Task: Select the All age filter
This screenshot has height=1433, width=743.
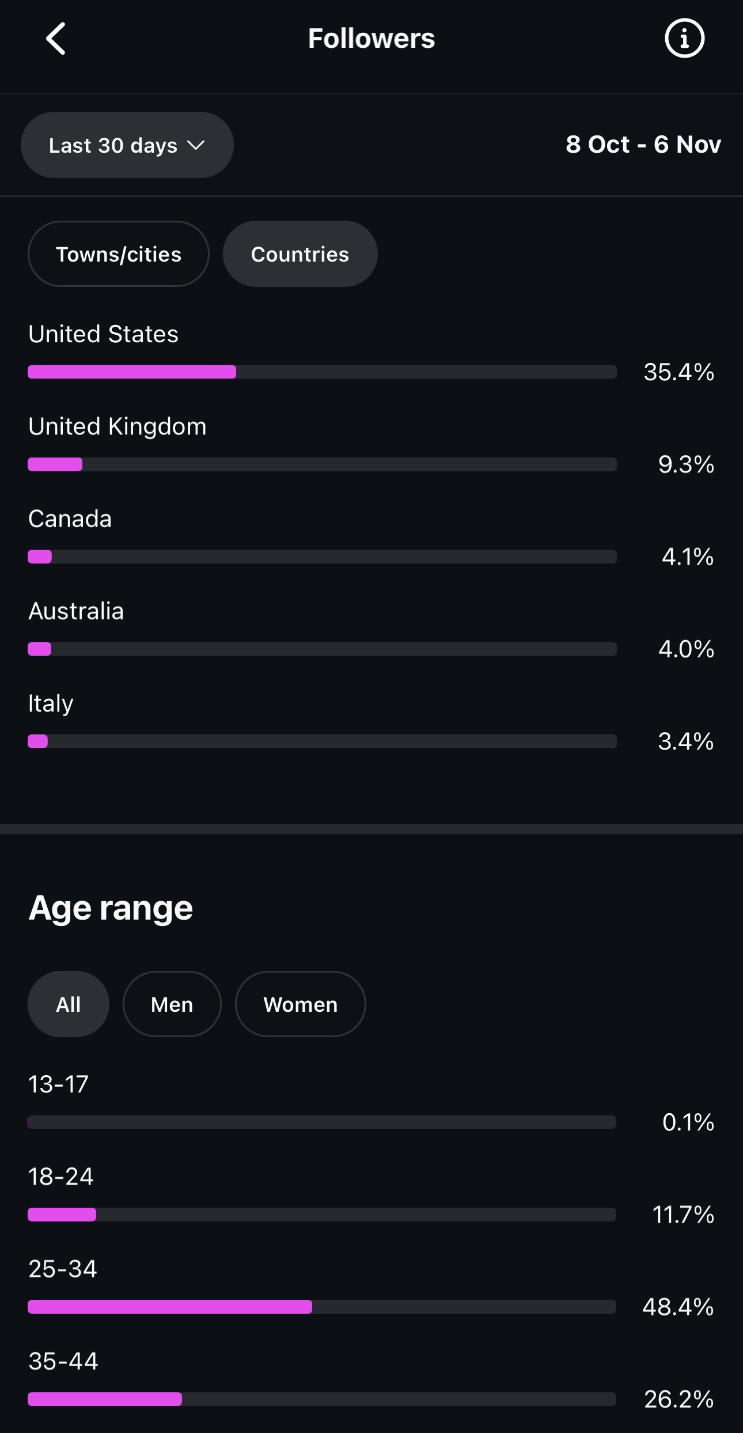Action: pyautogui.click(x=69, y=1004)
